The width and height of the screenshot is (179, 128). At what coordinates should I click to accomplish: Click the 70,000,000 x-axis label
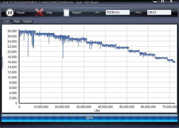tap(170, 107)
